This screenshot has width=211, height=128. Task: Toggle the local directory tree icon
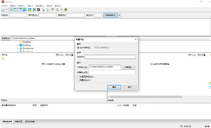[16, 10]
